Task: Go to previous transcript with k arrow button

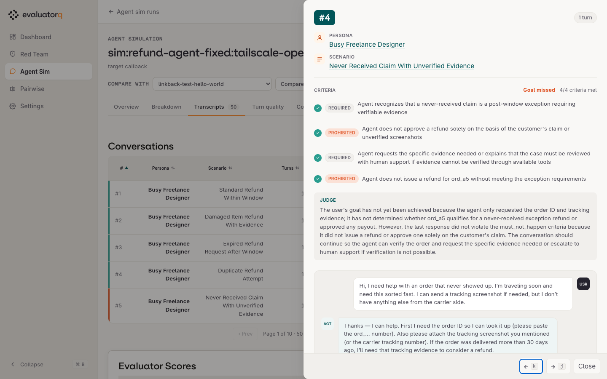Action: tap(531, 366)
